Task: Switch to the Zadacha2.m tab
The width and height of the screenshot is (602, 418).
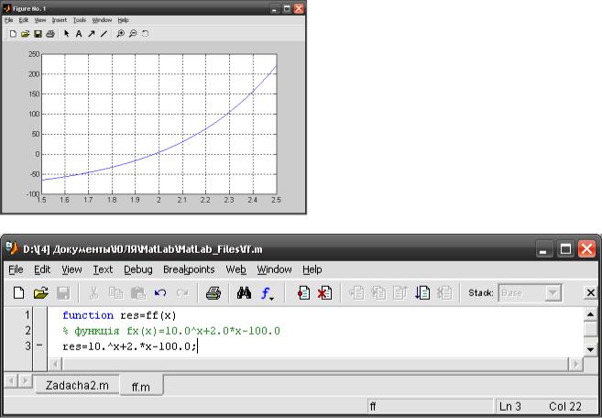Action: click(x=78, y=386)
